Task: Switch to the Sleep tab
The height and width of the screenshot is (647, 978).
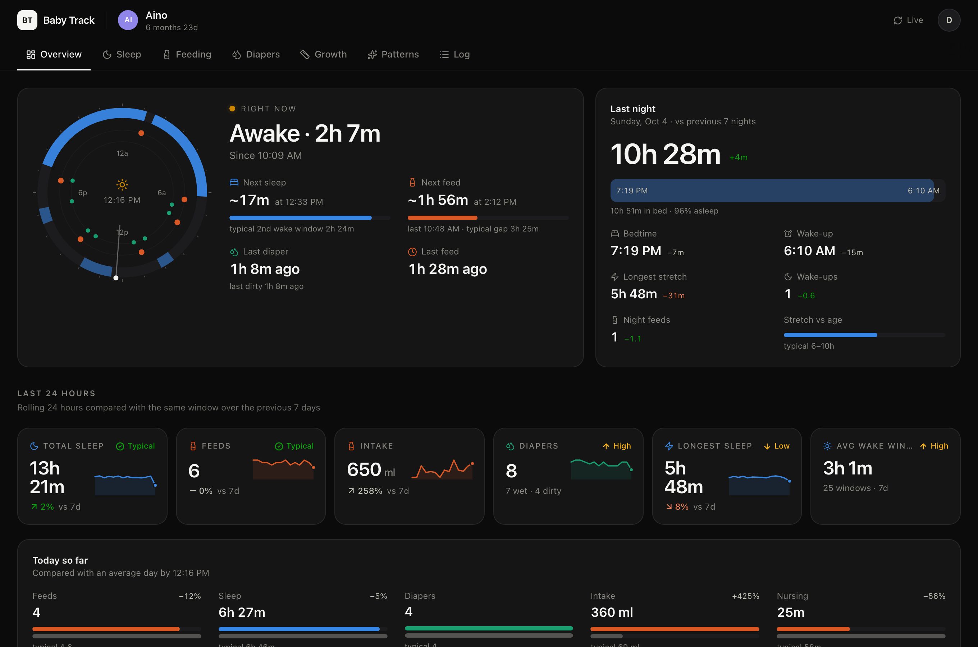Action: pyautogui.click(x=122, y=55)
